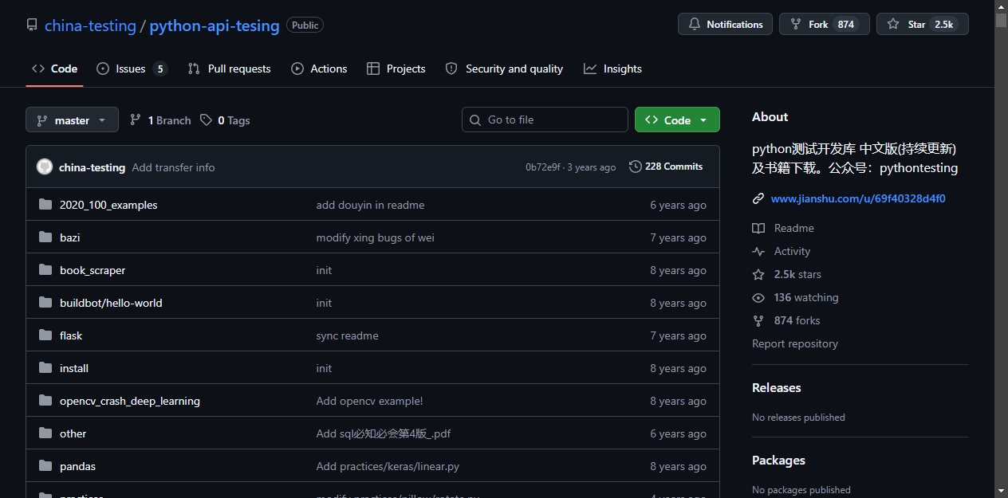Open the flask folder
Viewport: 1008px width, 498px height.
pos(71,335)
